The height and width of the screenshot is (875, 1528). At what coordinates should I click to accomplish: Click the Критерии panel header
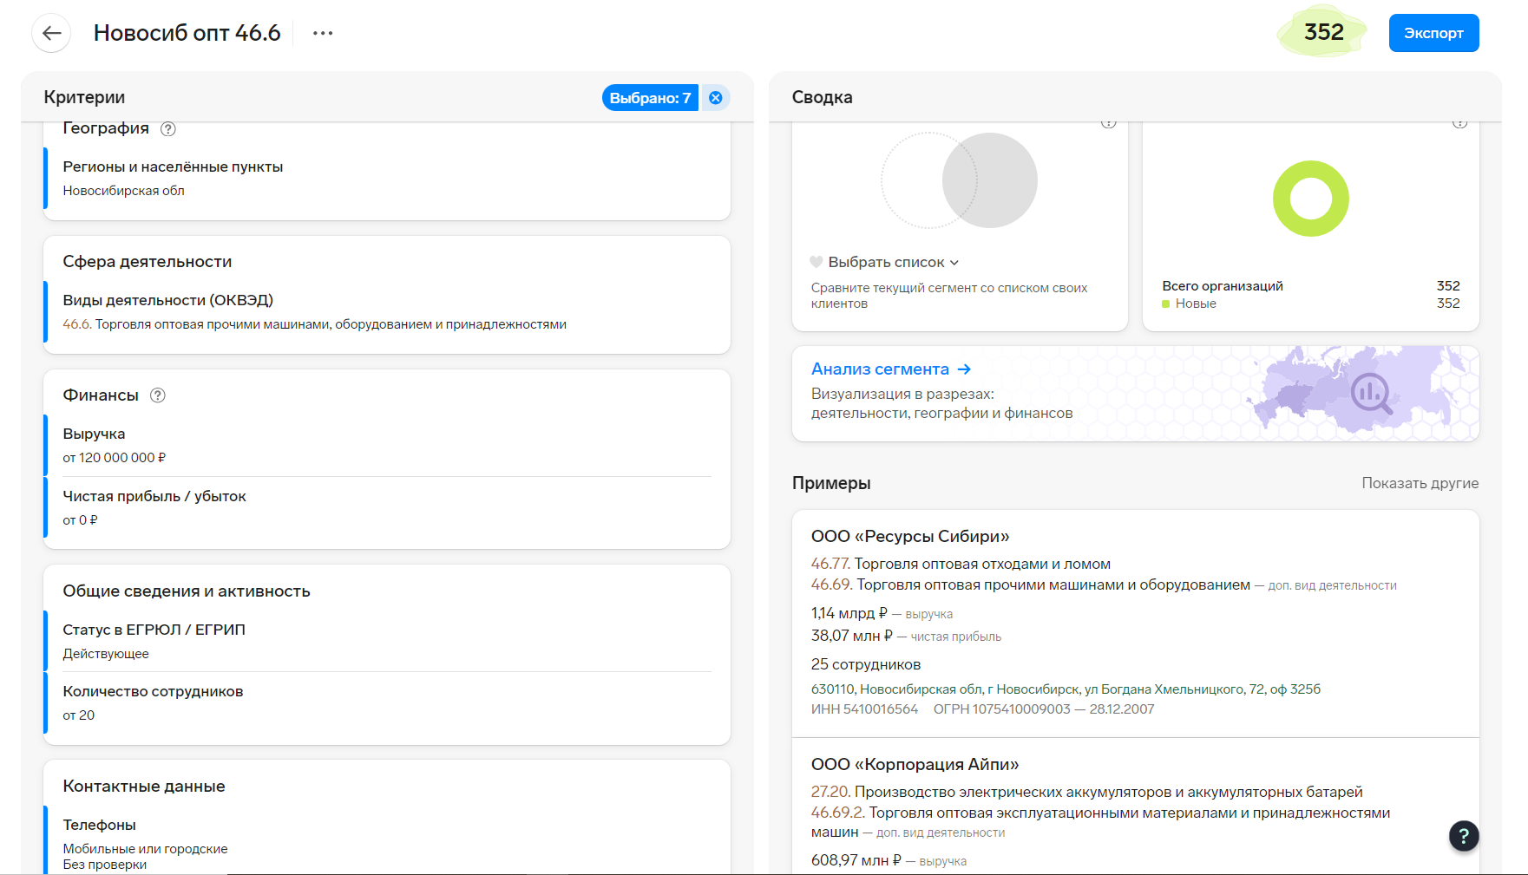[84, 97]
